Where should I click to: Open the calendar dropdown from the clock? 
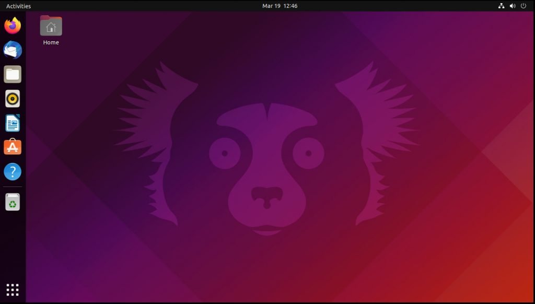point(280,6)
